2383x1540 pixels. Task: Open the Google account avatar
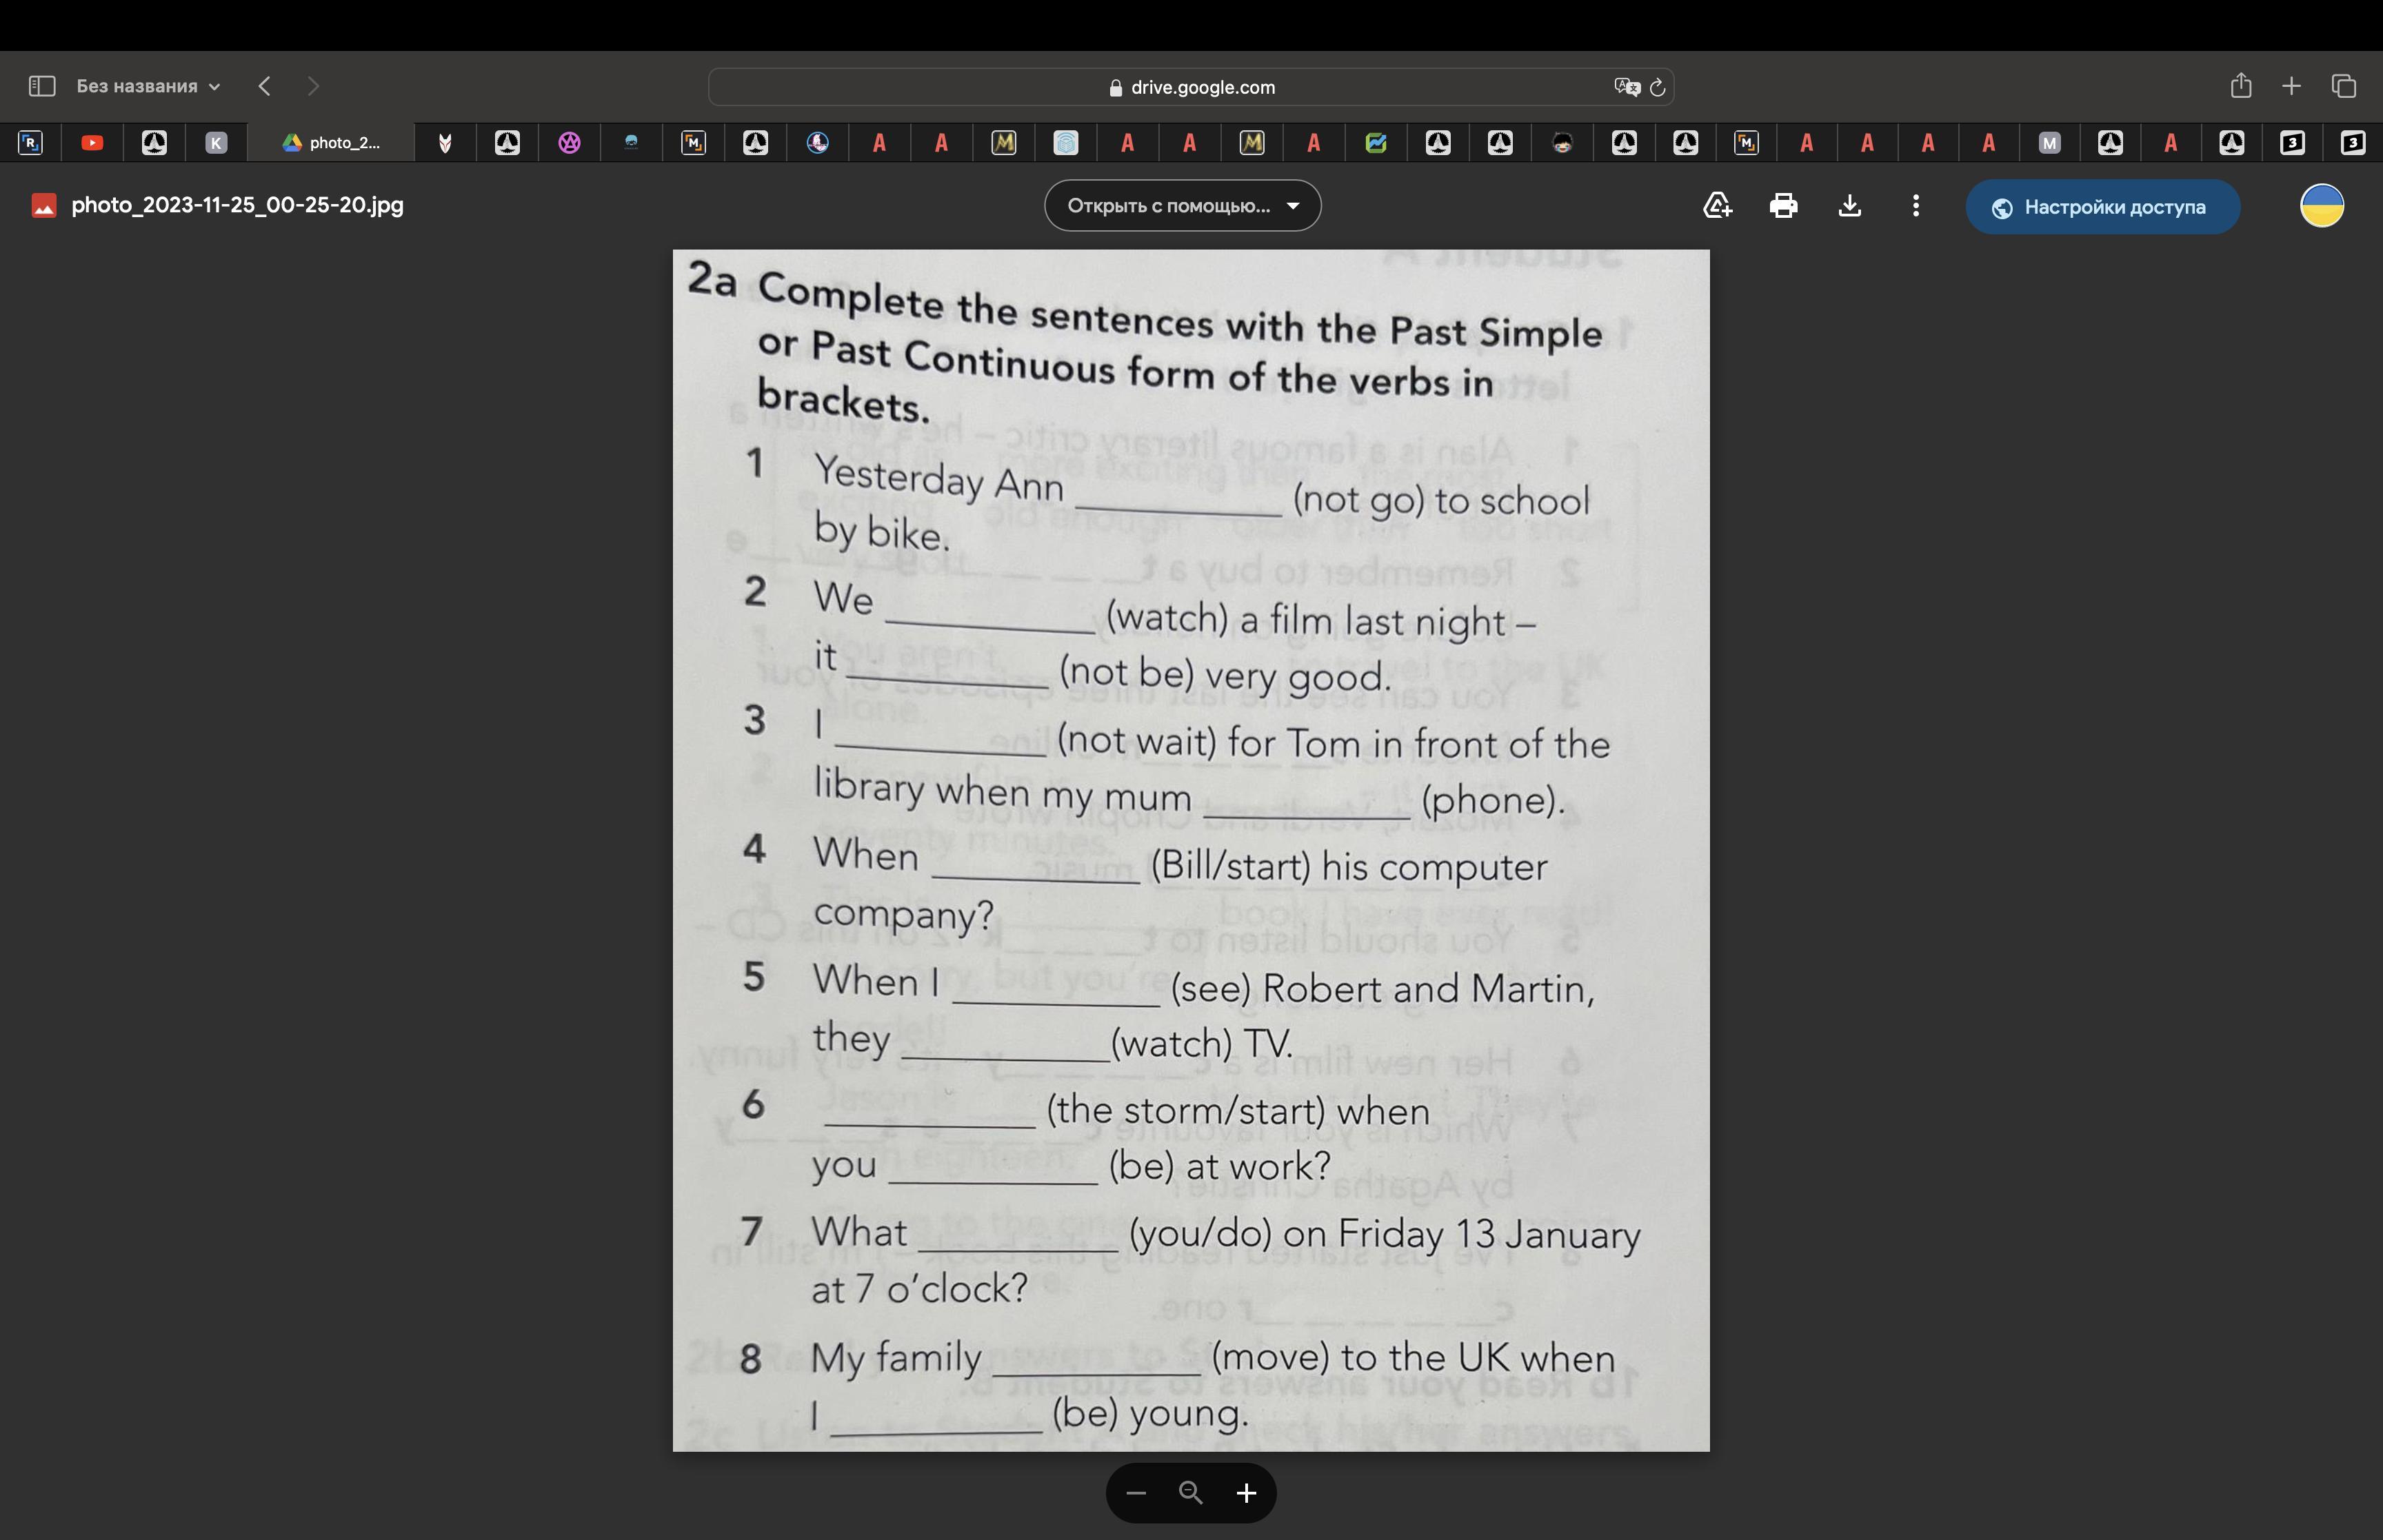click(x=2321, y=206)
